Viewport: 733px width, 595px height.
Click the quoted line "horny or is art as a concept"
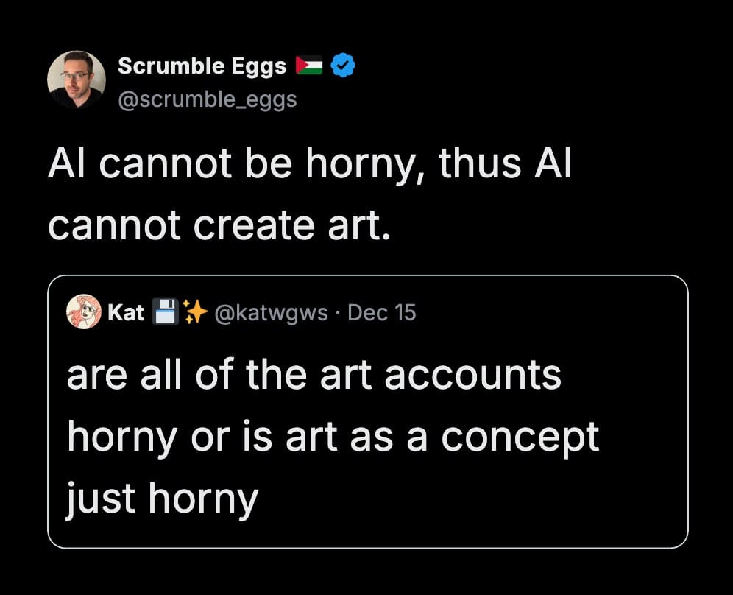[x=333, y=437]
